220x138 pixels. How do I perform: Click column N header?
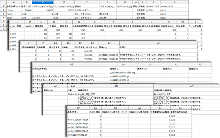click(x=41, y=22)
